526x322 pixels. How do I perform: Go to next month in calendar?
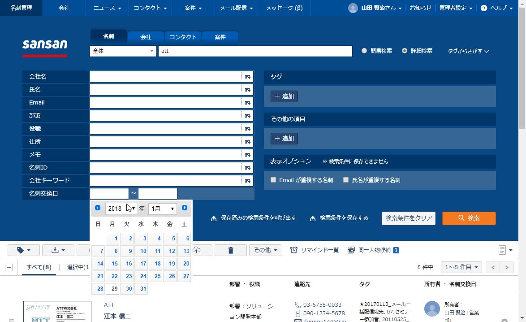[x=185, y=208]
